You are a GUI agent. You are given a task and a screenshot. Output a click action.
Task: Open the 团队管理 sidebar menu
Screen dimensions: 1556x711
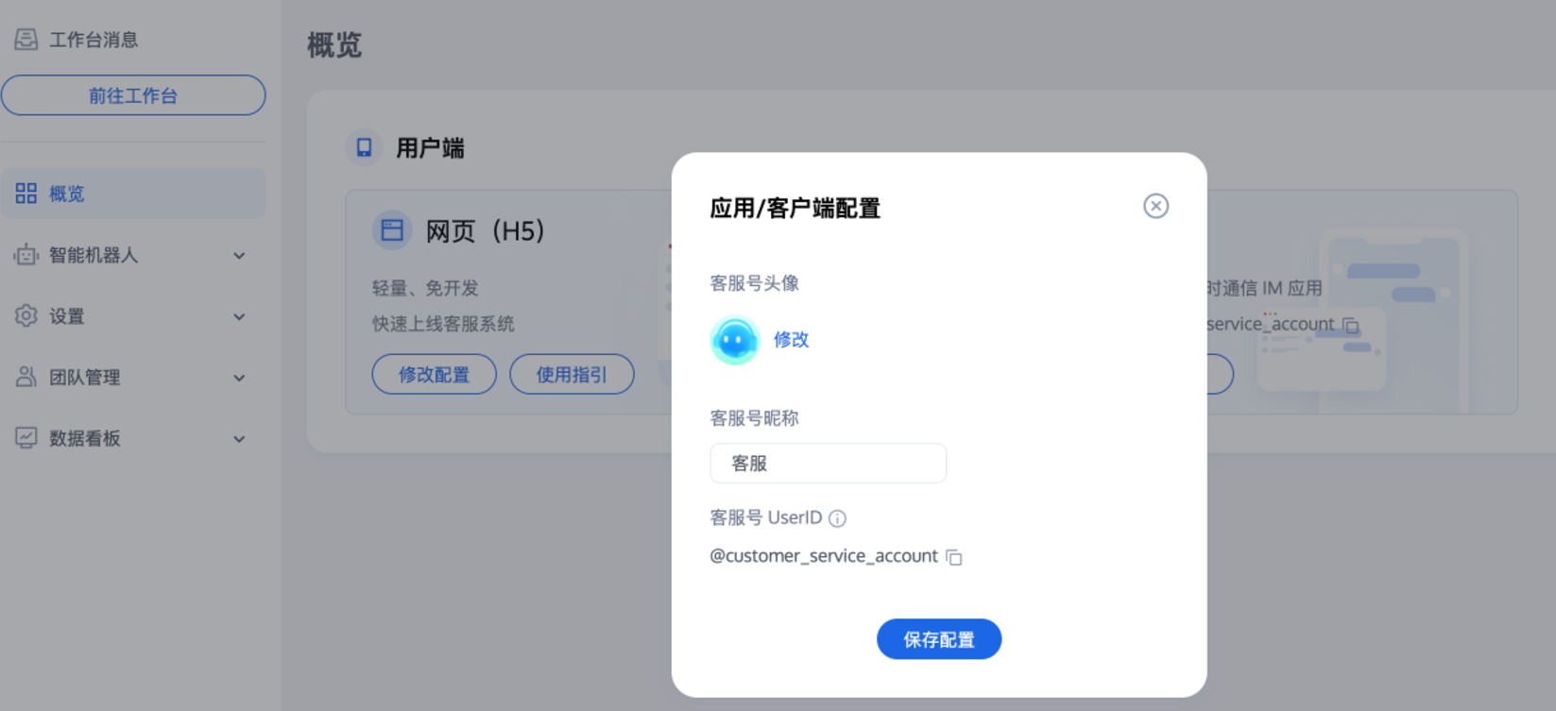(133, 378)
